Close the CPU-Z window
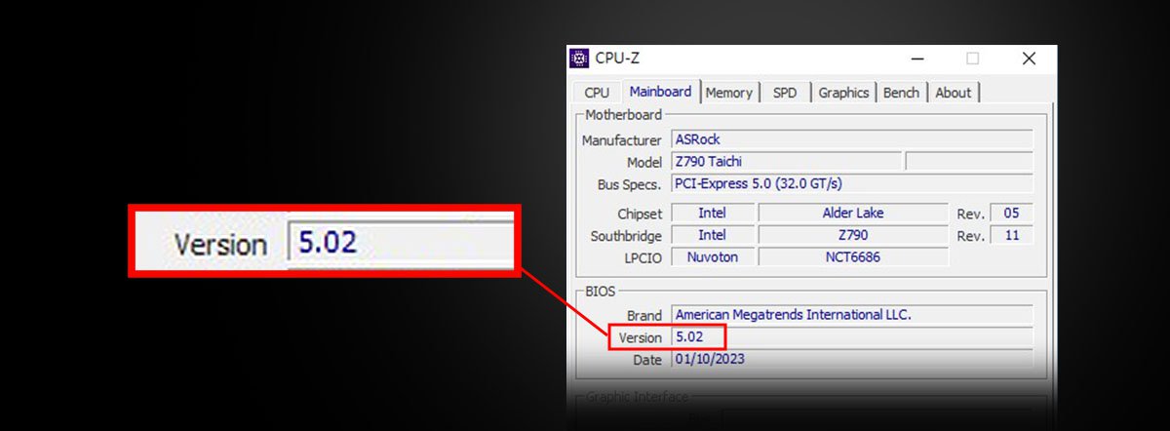The height and width of the screenshot is (431, 1170). (x=1029, y=59)
